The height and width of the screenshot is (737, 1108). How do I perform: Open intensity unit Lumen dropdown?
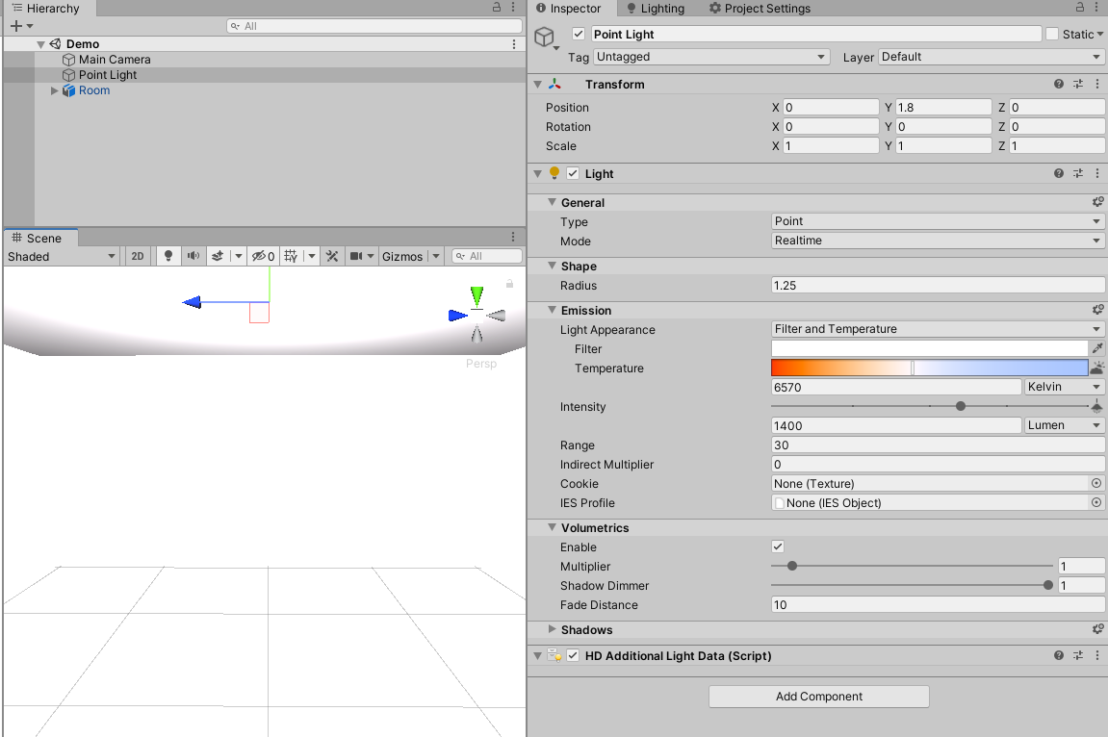(x=1064, y=425)
